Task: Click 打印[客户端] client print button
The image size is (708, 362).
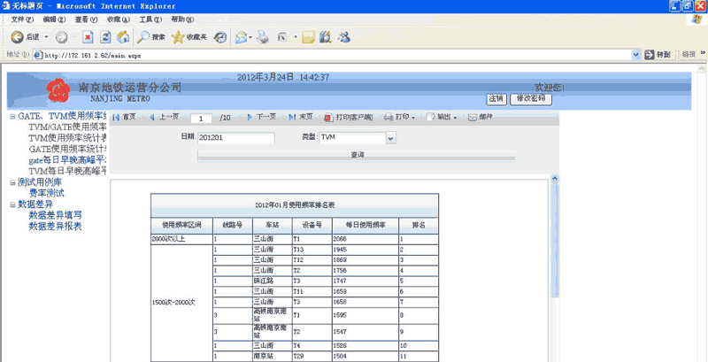Action: [x=349, y=118]
